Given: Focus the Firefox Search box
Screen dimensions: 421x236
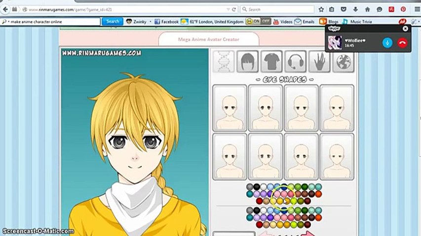Looking at the screenshot, I should click(x=277, y=9).
